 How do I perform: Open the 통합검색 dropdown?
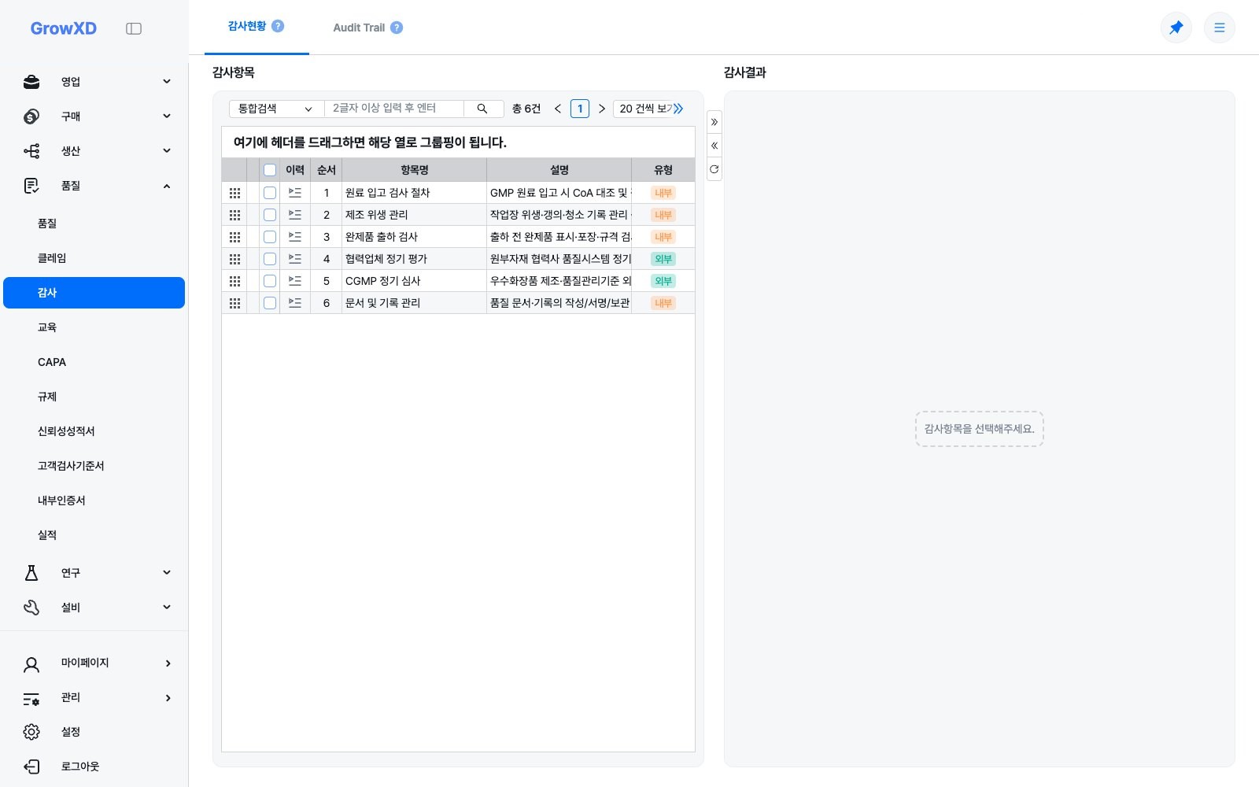276,109
